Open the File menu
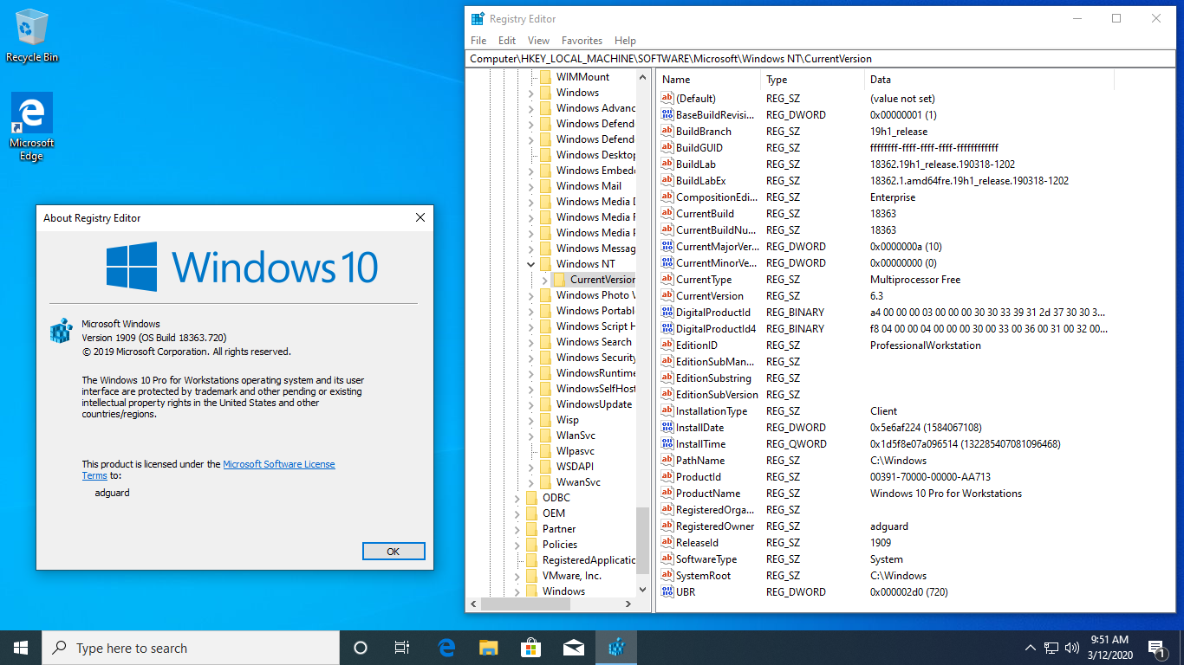1184x665 pixels. click(x=478, y=41)
